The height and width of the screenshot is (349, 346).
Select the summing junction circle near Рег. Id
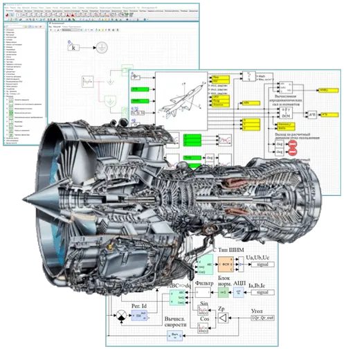pyautogui.click(x=121, y=315)
